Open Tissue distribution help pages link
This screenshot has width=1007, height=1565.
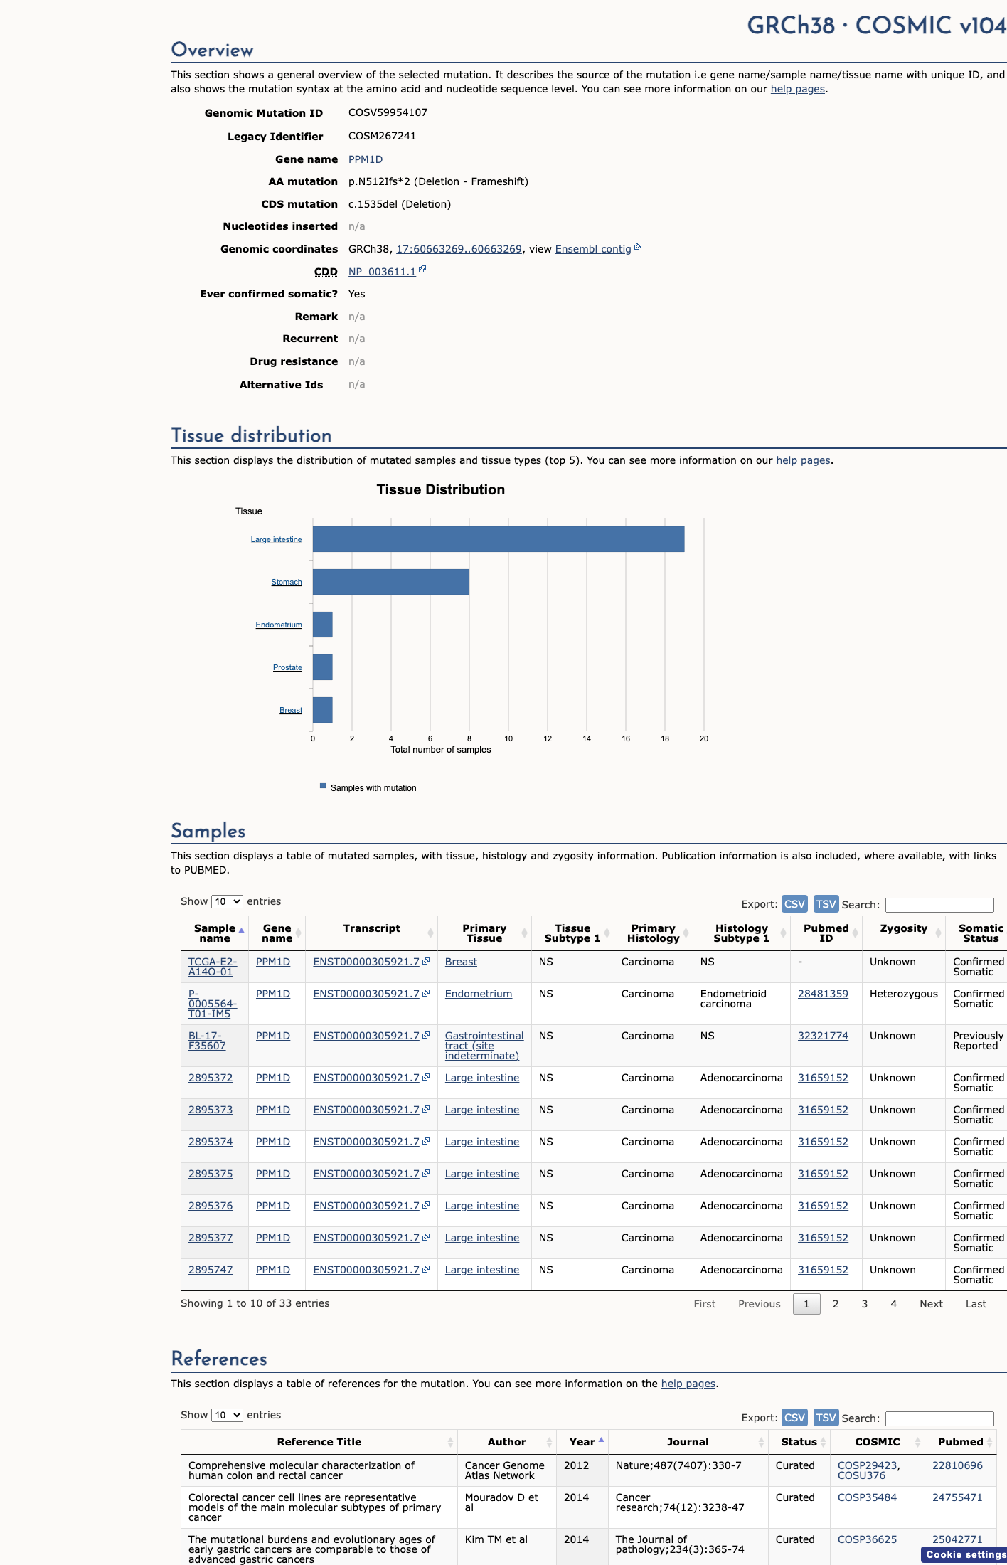click(803, 460)
